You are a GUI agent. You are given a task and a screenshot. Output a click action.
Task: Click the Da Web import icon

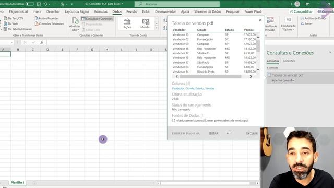[x=6, y=23]
